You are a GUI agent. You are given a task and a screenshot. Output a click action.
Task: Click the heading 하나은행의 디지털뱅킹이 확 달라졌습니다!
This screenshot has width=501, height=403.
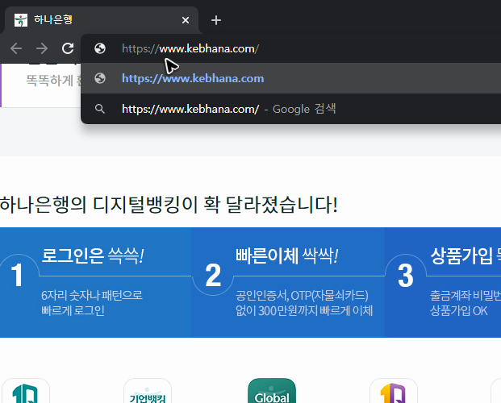click(169, 205)
